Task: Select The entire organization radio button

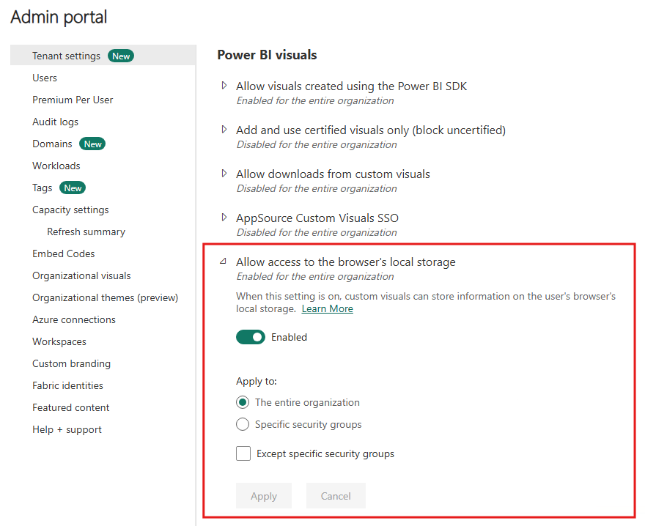Action: (243, 402)
